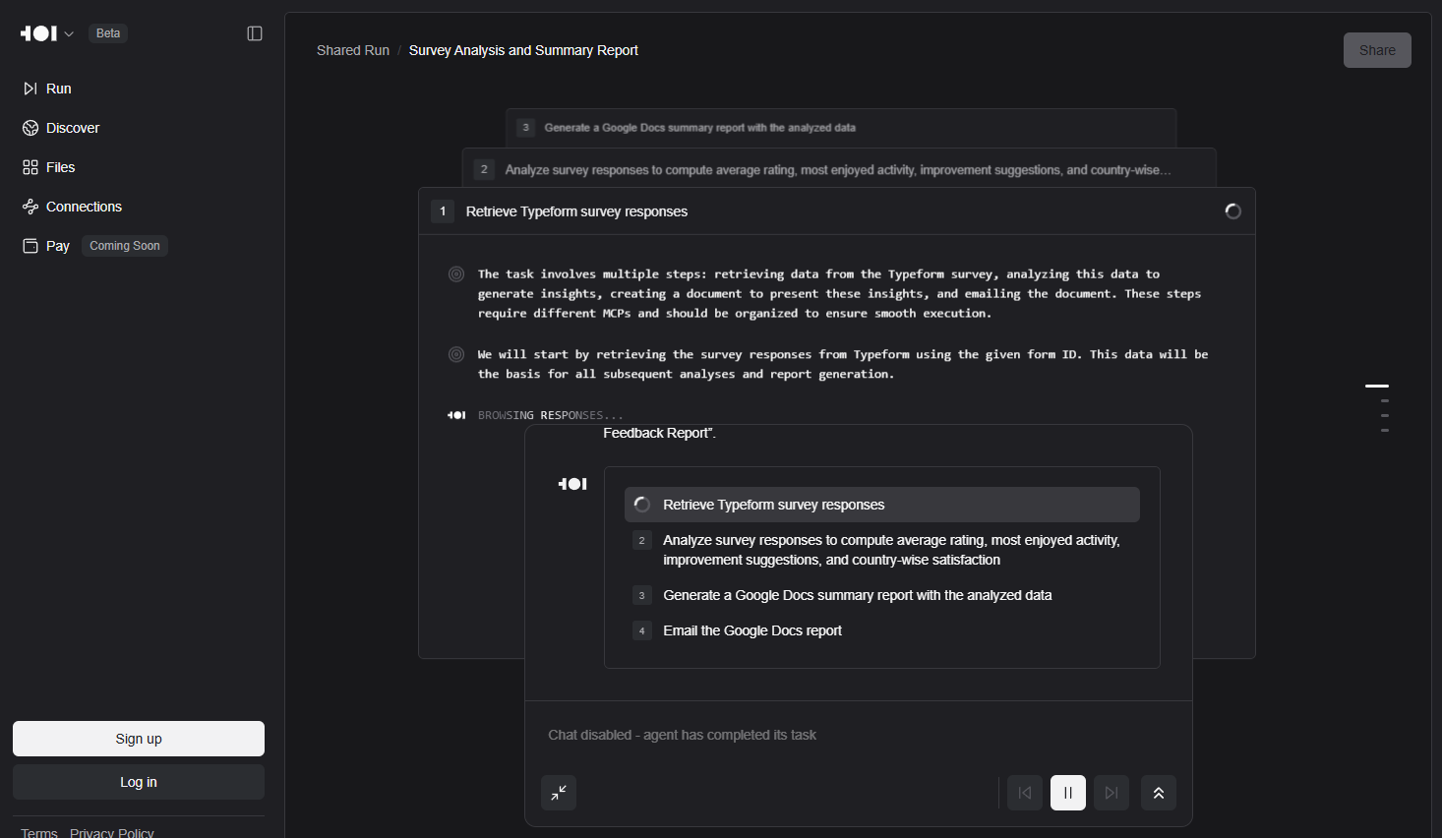
Task: Minimize the chat panel with the collapse arrows icon
Action: (x=559, y=793)
